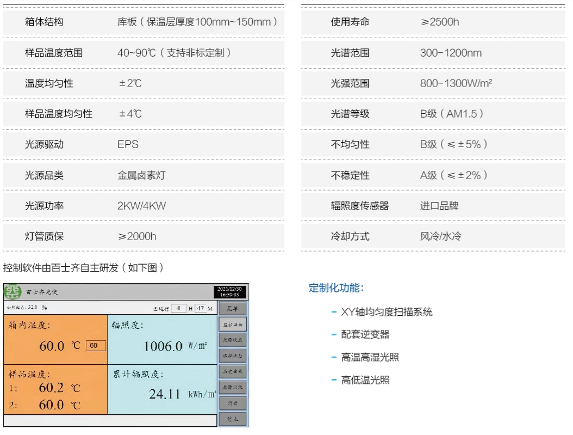
Task: Click the elapsed minutes field
Action: coord(200,308)
